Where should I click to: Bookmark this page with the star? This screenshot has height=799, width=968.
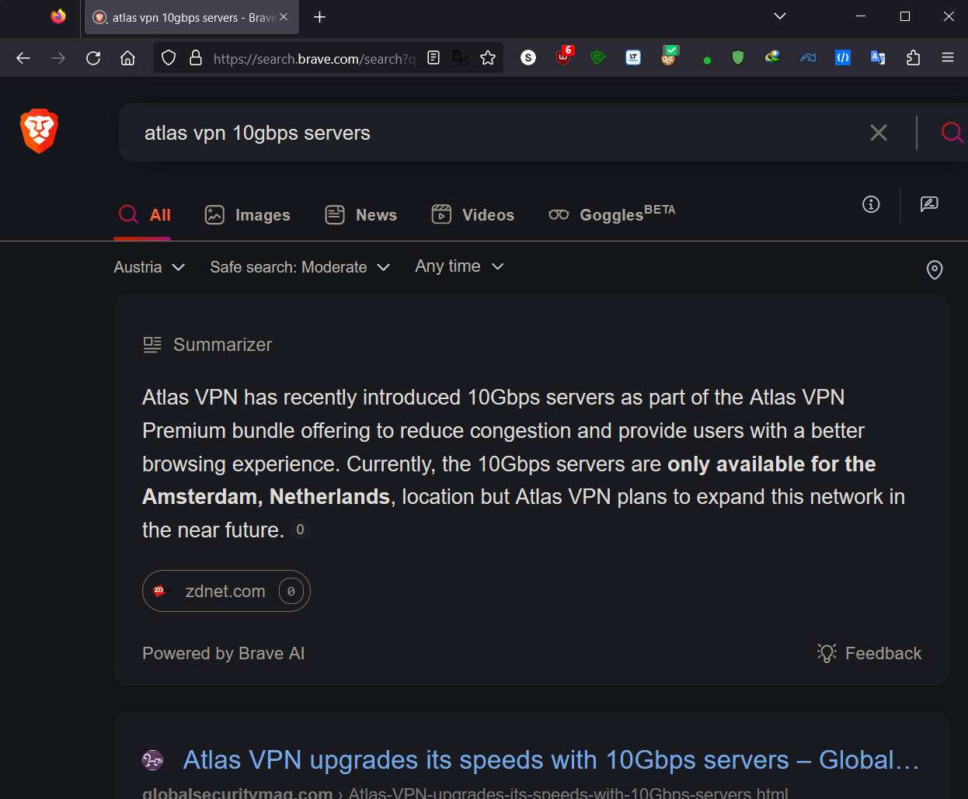coord(488,57)
